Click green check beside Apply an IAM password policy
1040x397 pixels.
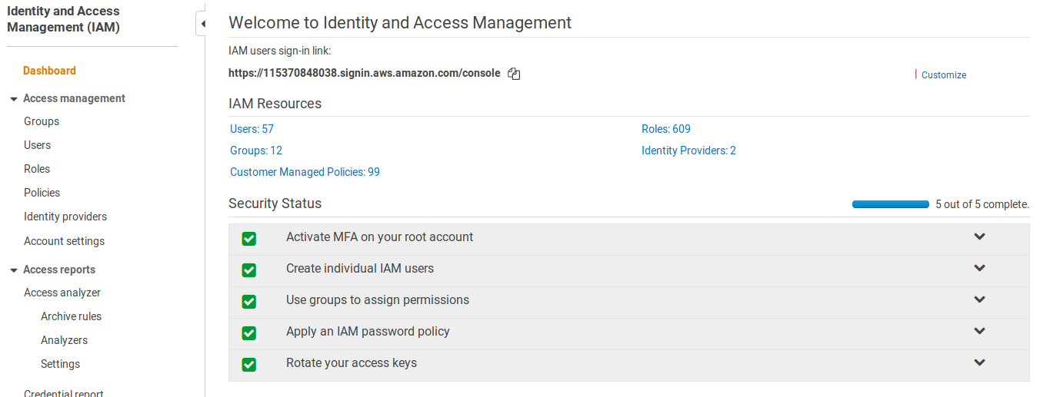click(x=248, y=333)
